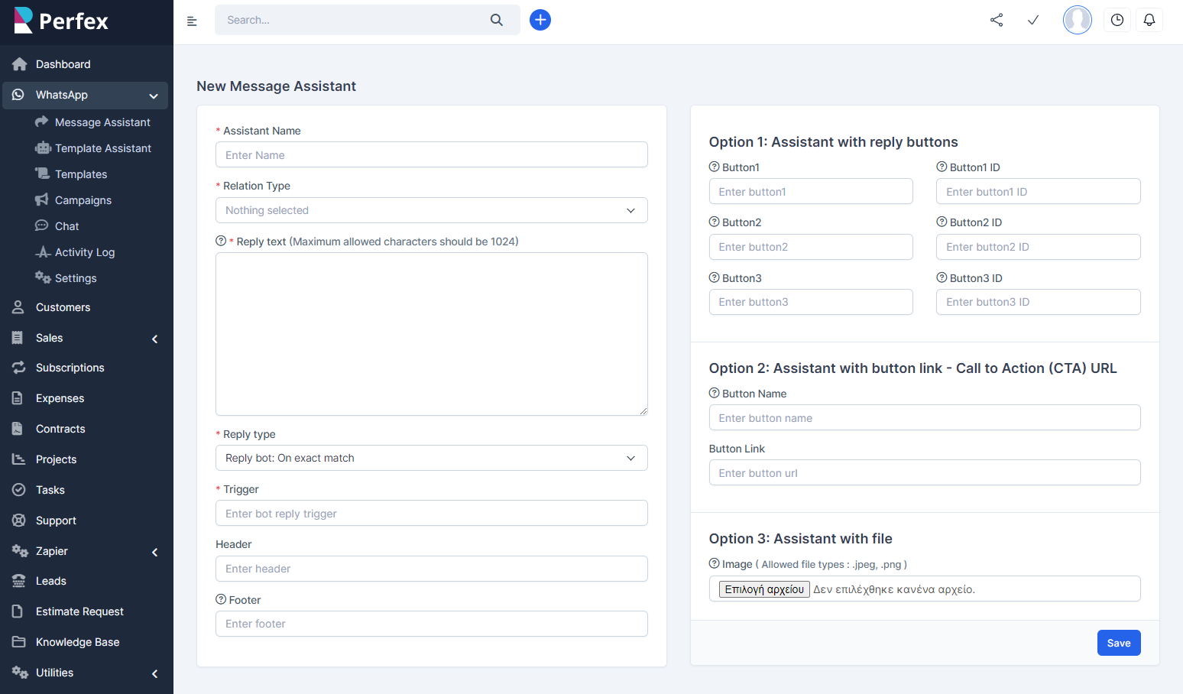1183x694 pixels.
Task: Save the new message assistant
Action: pyautogui.click(x=1118, y=642)
